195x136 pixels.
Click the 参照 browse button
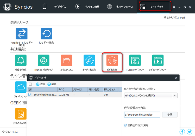click(170, 115)
